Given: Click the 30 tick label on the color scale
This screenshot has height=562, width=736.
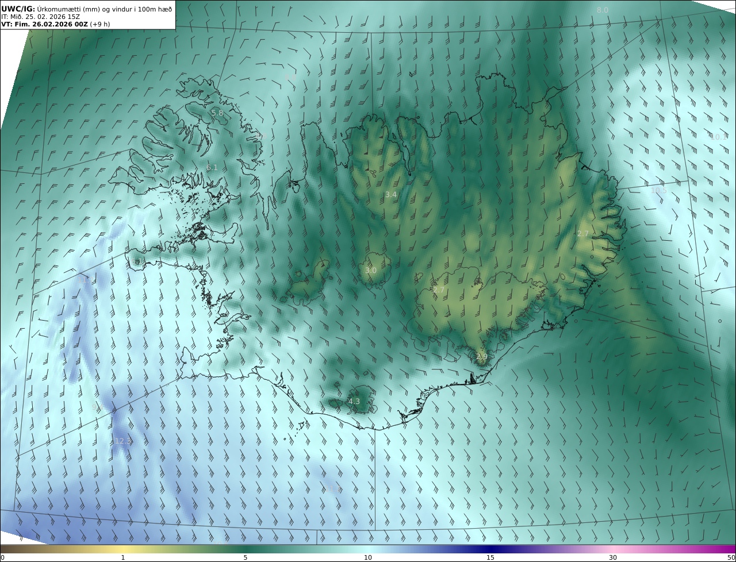Looking at the screenshot, I should 613,557.
